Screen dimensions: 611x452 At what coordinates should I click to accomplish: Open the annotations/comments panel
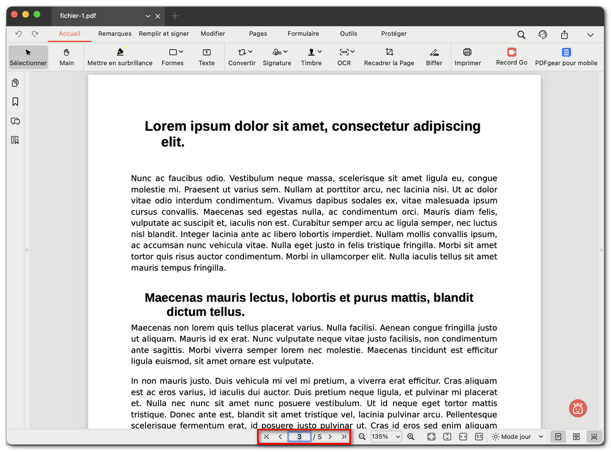click(15, 121)
